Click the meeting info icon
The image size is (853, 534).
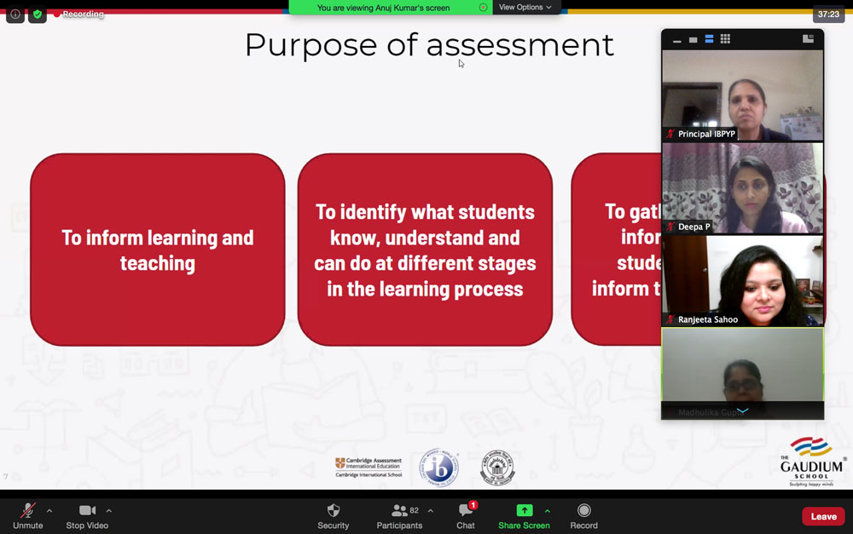coord(15,14)
